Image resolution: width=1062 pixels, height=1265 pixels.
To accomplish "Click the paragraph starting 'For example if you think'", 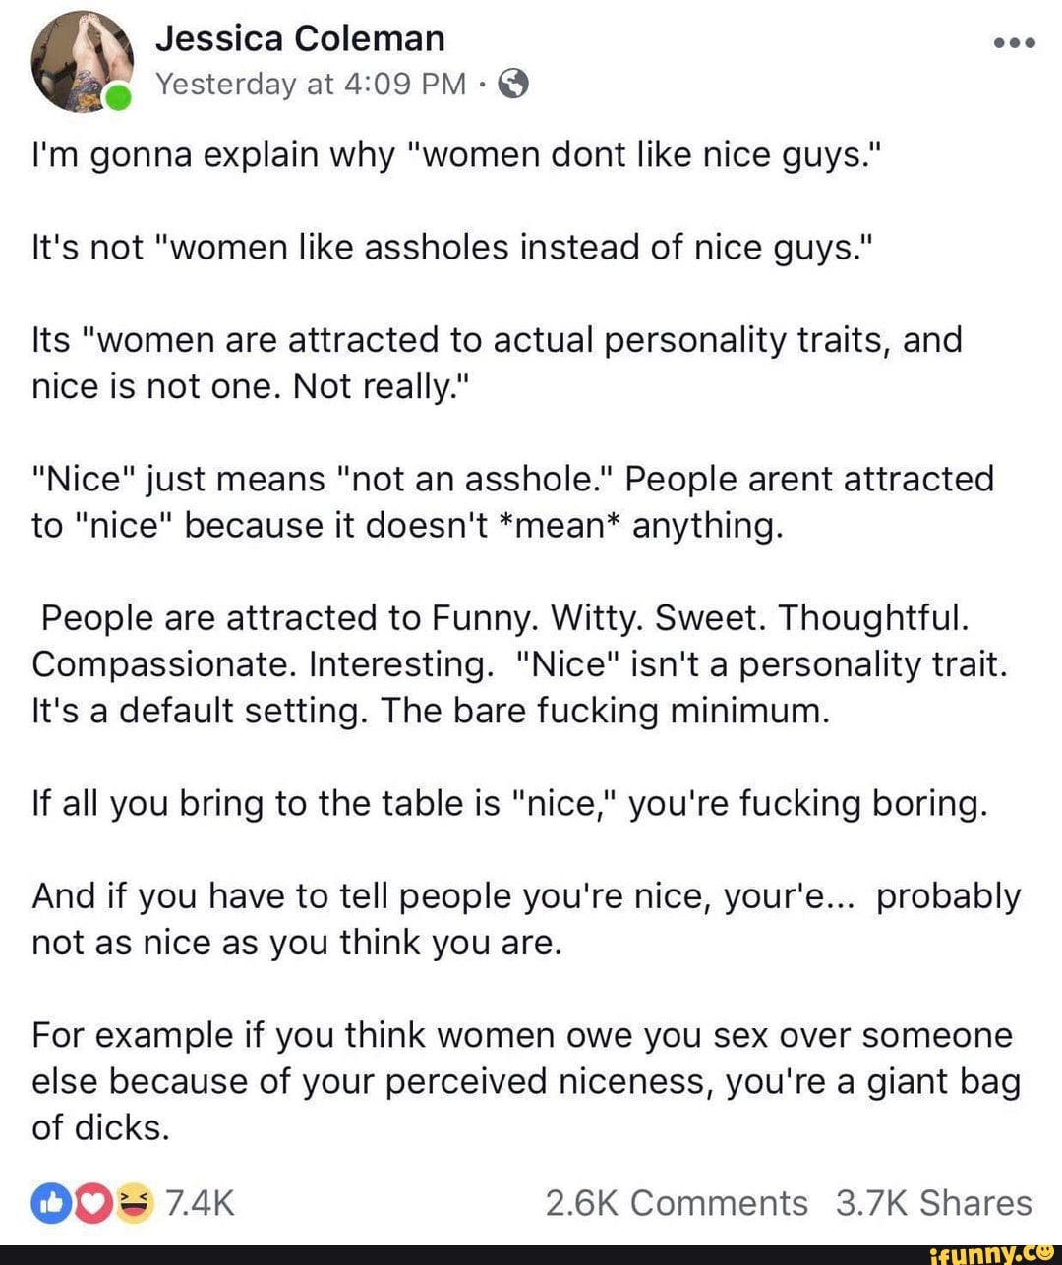I will point(526,1080).
